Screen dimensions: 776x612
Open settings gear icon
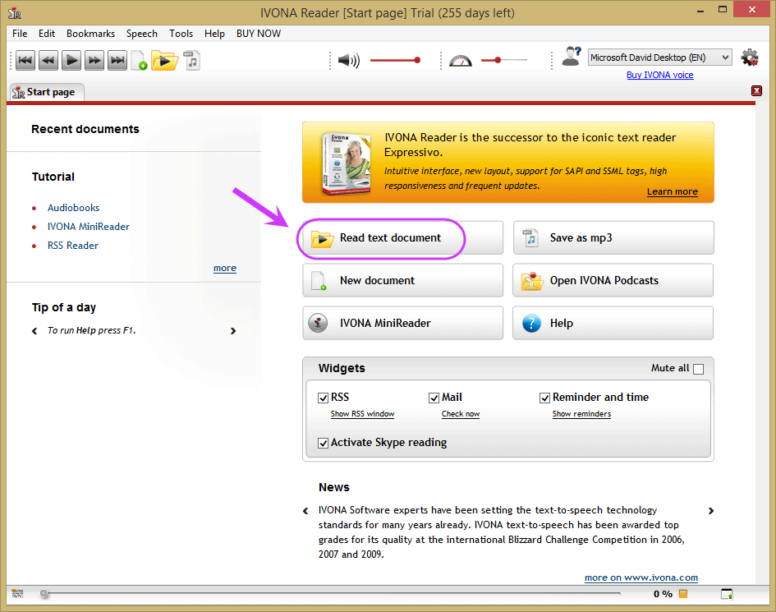coord(750,58)
